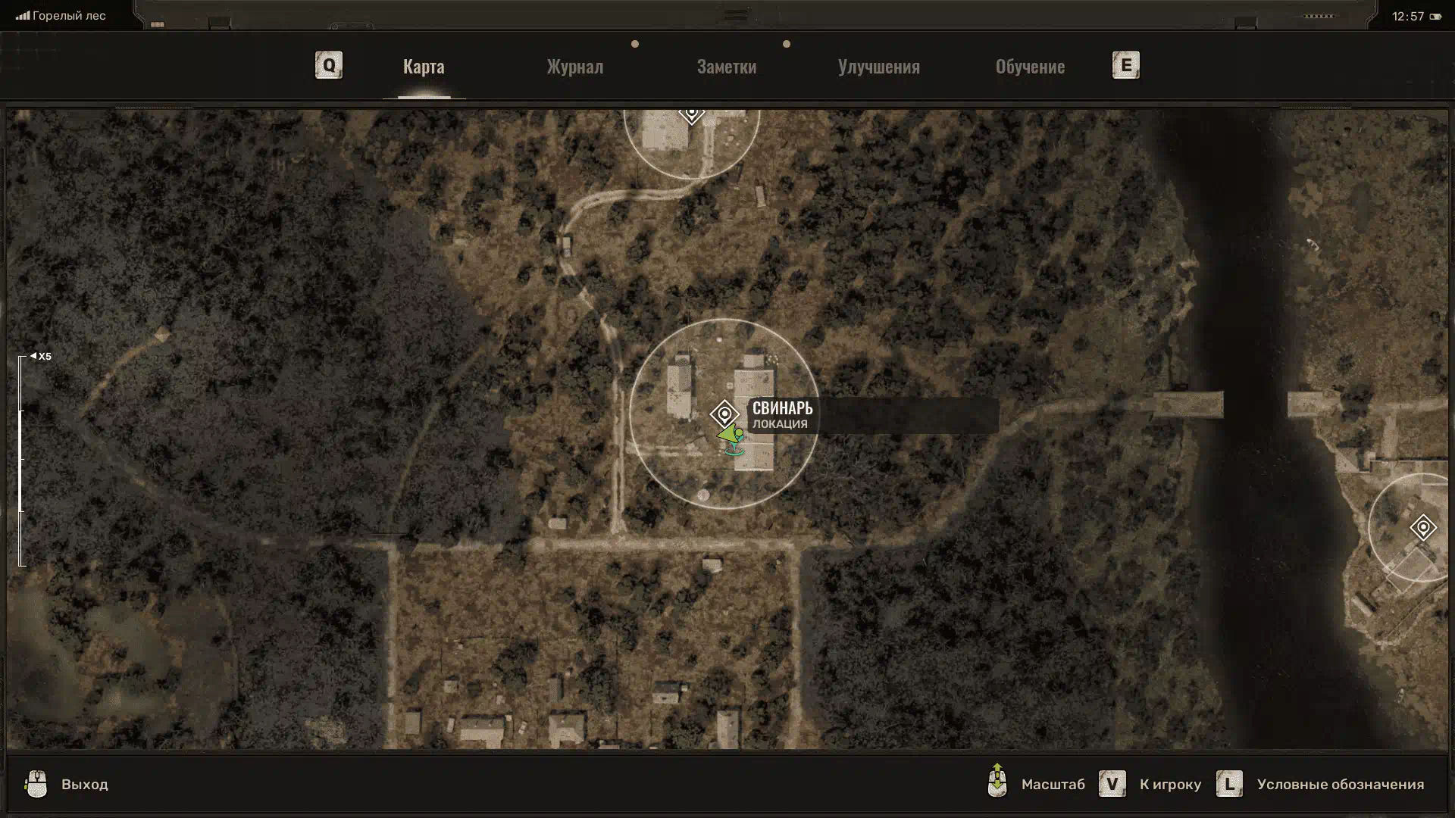The height and width of the screenshot is (818, 1455).
Task: Click the green player position arrow
Action: click(731, 435)
